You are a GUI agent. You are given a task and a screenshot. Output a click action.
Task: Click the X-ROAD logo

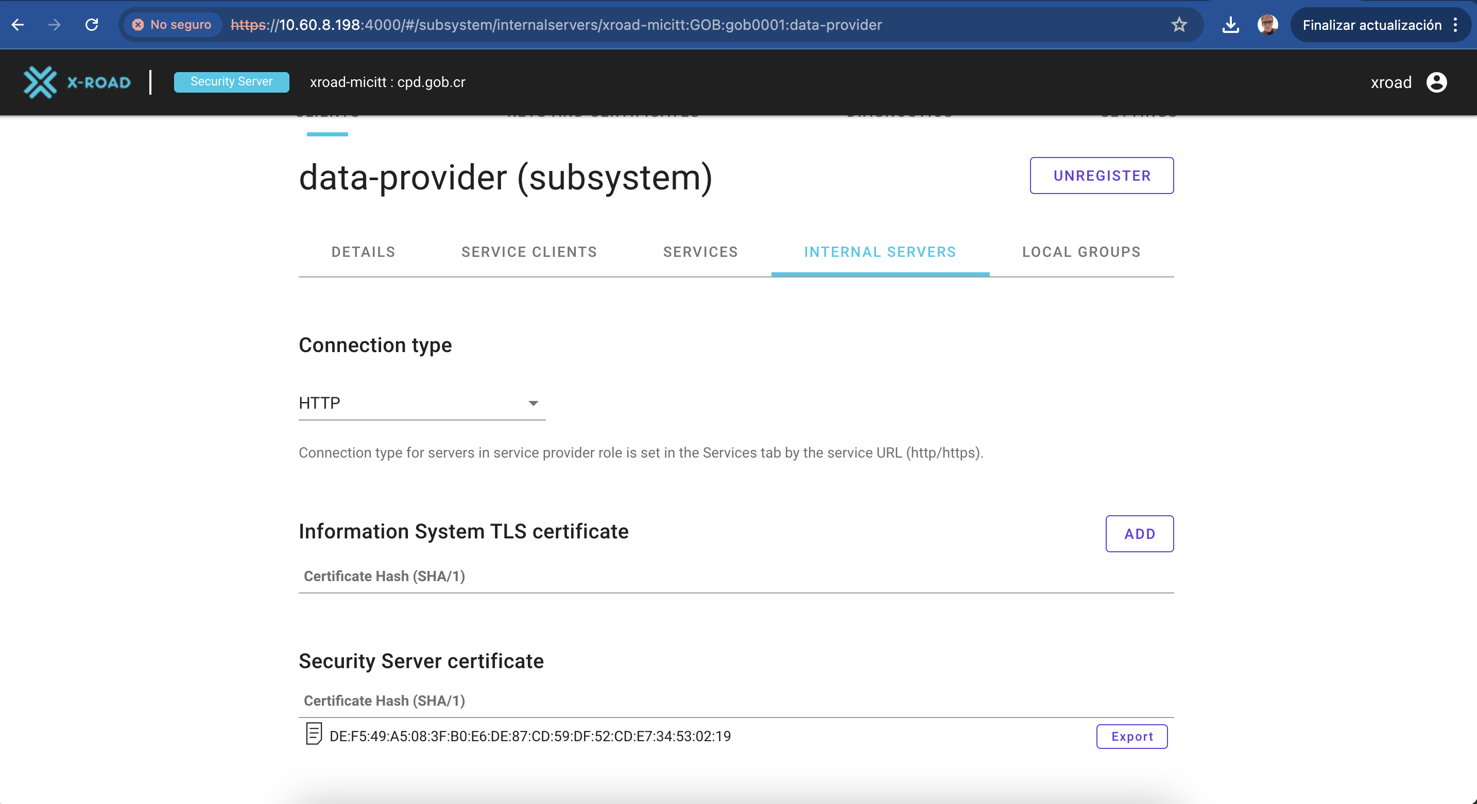pos(77,82)
